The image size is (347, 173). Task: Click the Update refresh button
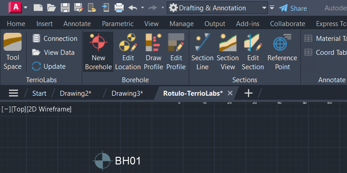pos(49,67)
